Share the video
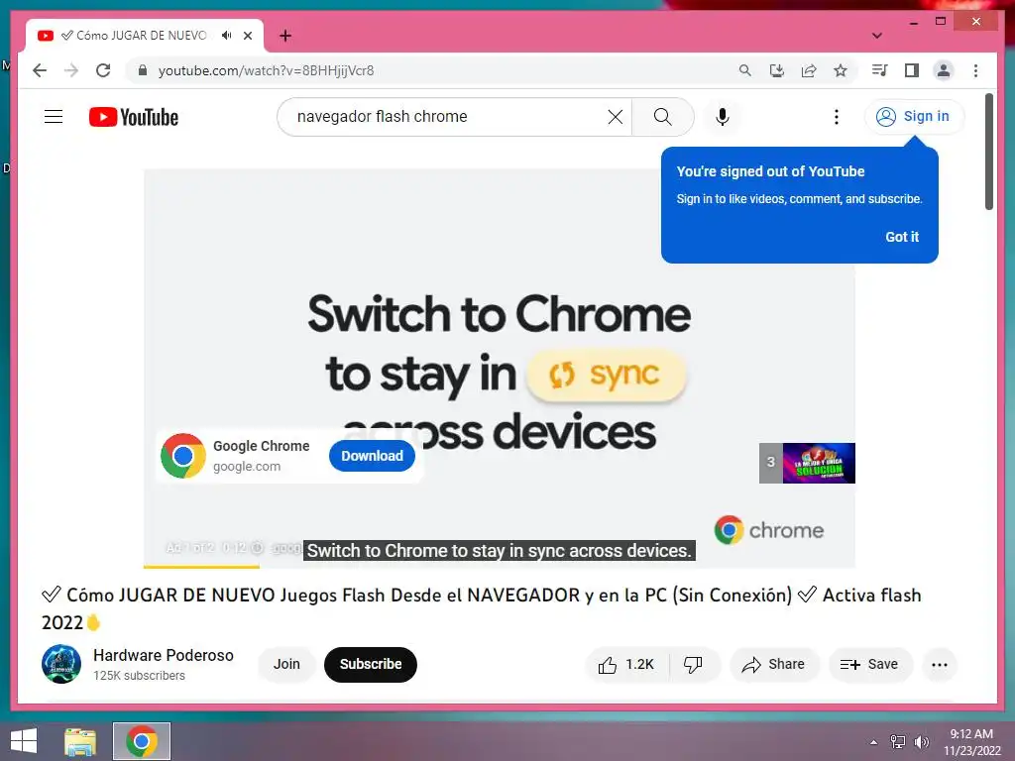 pos(774,665)
